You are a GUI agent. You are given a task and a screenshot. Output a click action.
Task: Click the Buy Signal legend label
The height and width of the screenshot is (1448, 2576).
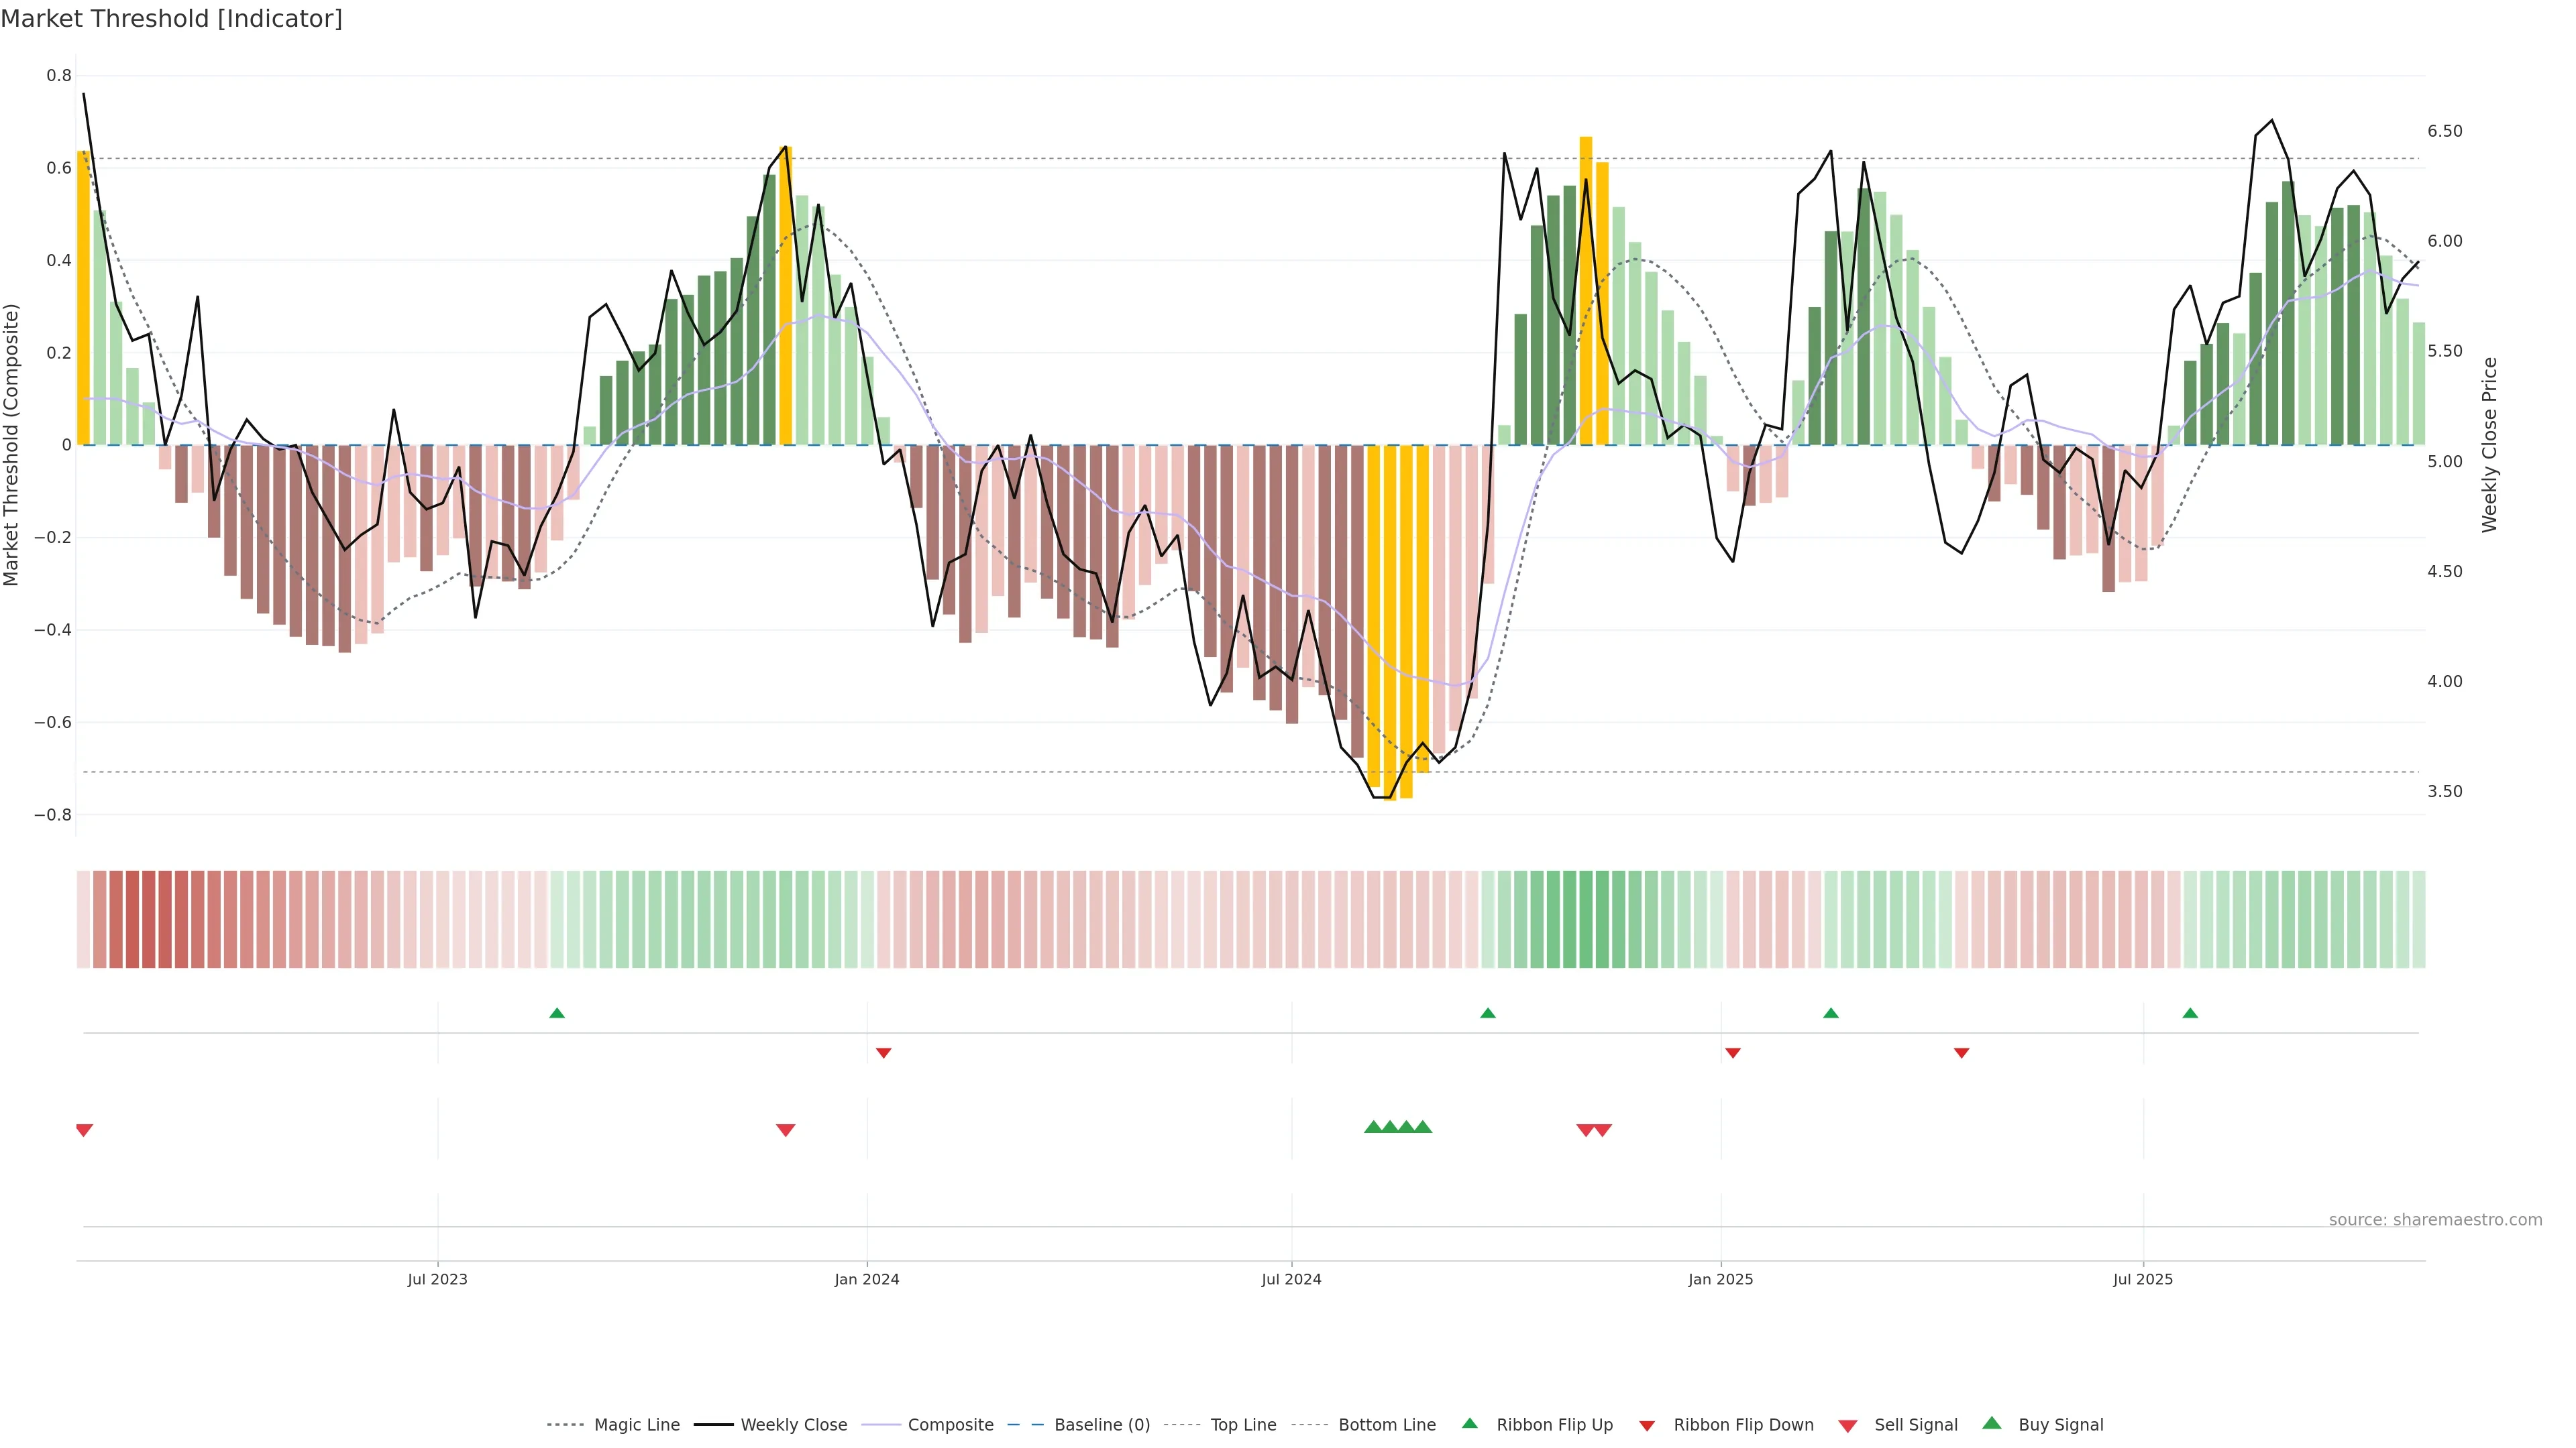coord(2060,1425)
